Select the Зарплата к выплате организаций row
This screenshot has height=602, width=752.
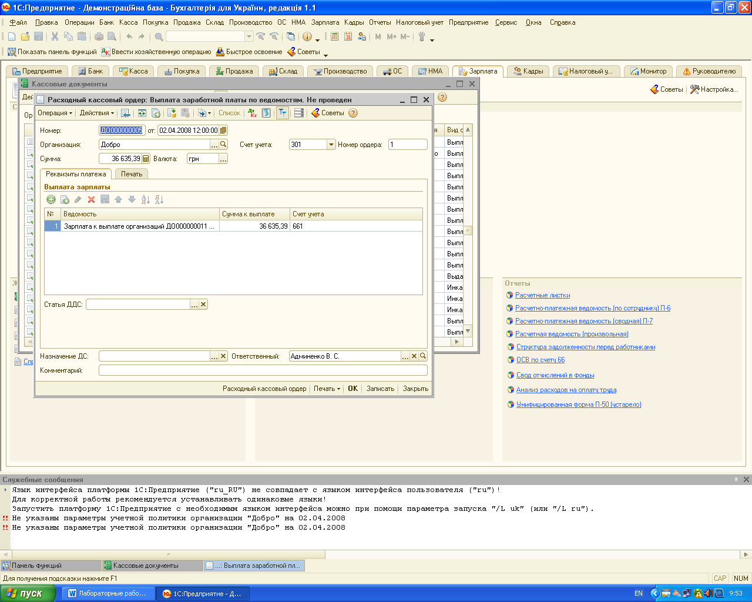tap(233, 226)
